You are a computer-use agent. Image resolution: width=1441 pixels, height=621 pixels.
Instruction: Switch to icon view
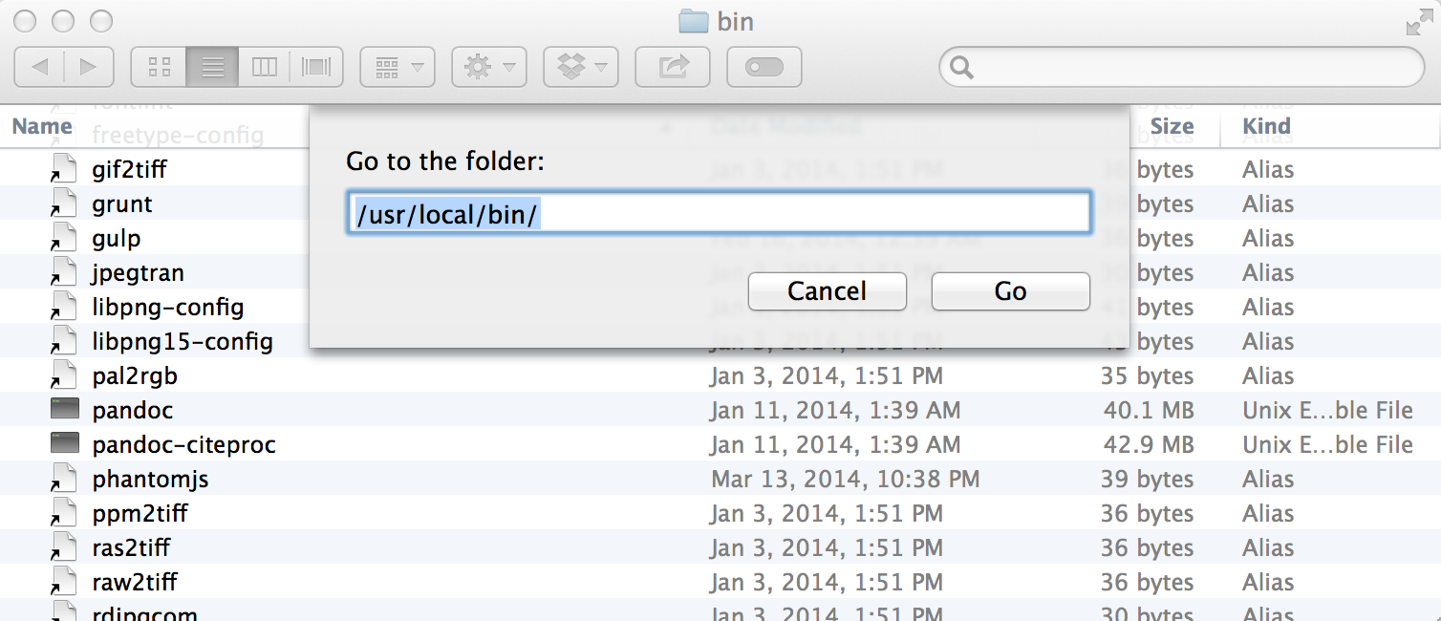pos(160,67)
